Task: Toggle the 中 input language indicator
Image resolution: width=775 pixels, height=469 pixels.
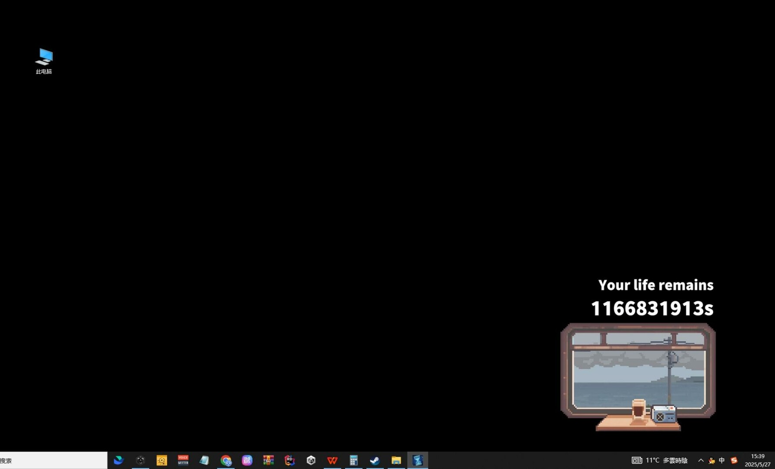Action: click(x=722, y=460)
